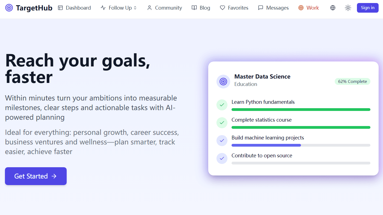Viewport: 383px width, 215px height.
Task: Click the person icon beside Community
Action: (x=150, y=8)
